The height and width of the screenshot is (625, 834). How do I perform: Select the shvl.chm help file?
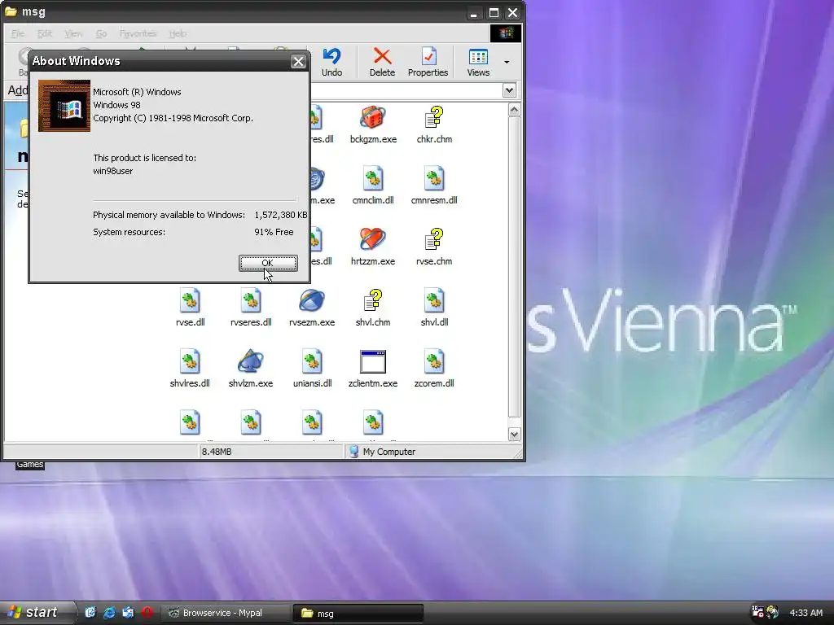373,308
